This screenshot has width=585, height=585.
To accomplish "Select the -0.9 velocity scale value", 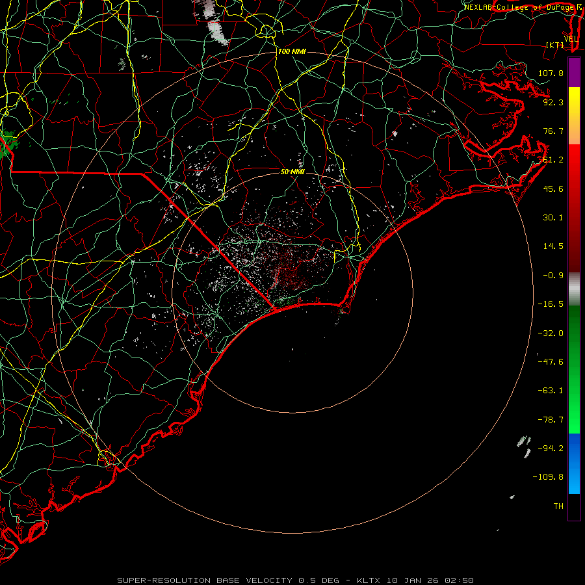I will (553, 276).
